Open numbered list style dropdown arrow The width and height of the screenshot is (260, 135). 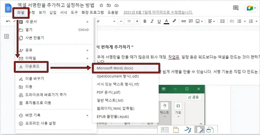257,21
